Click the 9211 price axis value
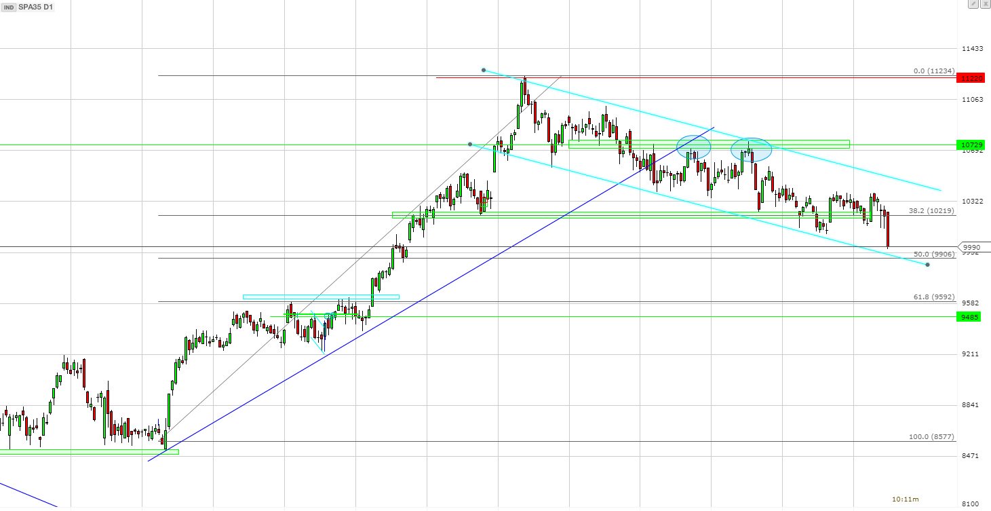This screenshot has width=991, height=511. (x=971, y=354)
